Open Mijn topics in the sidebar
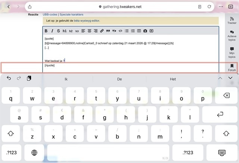The height and width of the screenshot is (163, 239). pyautogui.click(x=232, y=53)
